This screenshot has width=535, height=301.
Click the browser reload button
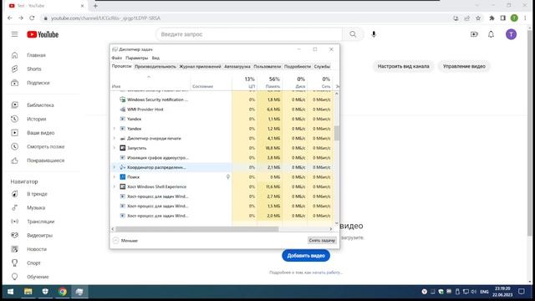tap(32, 18)
